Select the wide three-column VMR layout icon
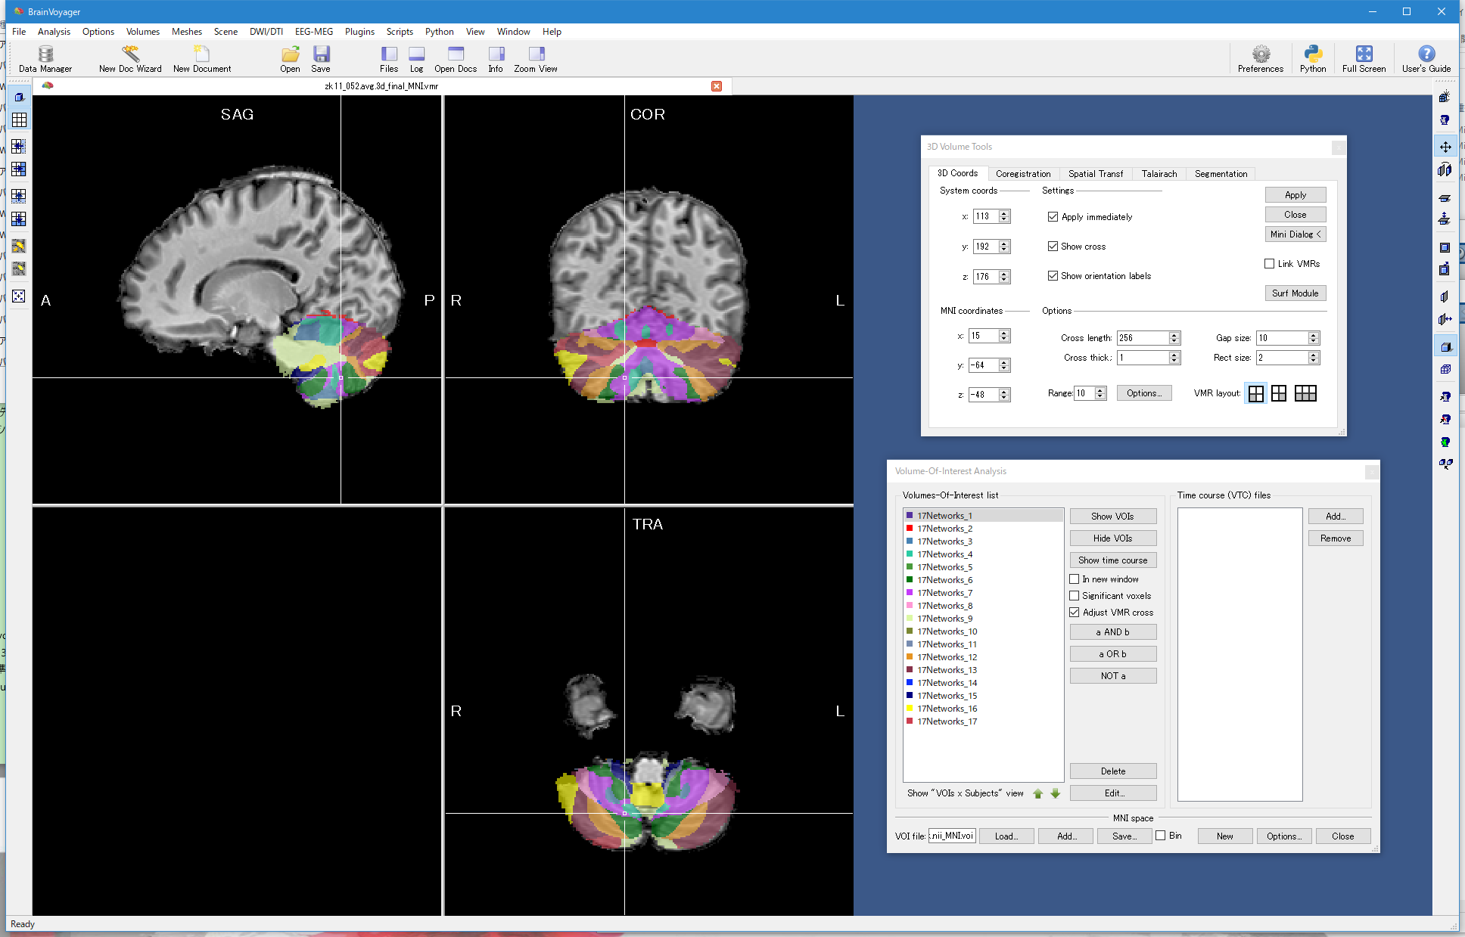 click(1305, 393)
